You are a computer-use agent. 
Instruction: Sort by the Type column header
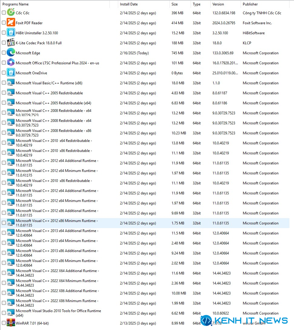[x=200, y=4]
